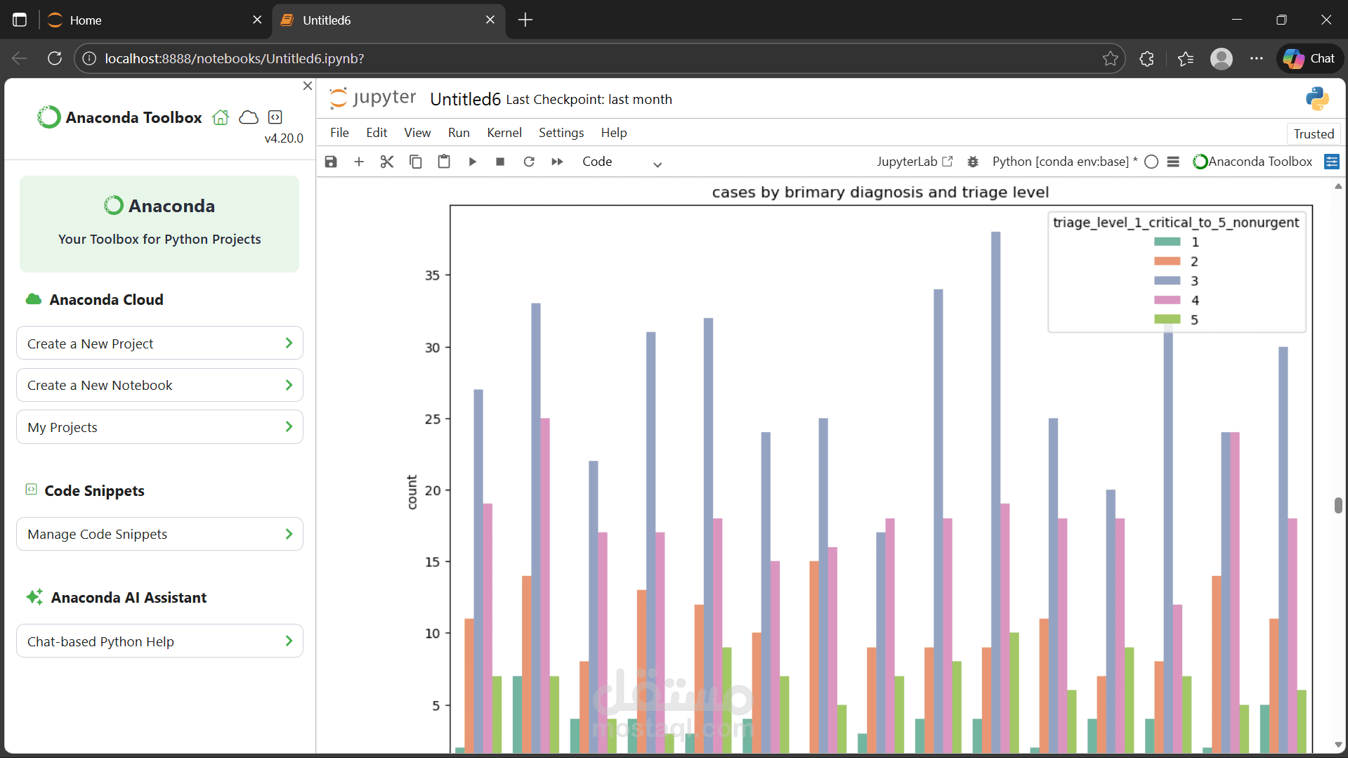Open the Copilot Chat button
The width and height of the screenshot is (1348, 758).
coord(1309,58)
